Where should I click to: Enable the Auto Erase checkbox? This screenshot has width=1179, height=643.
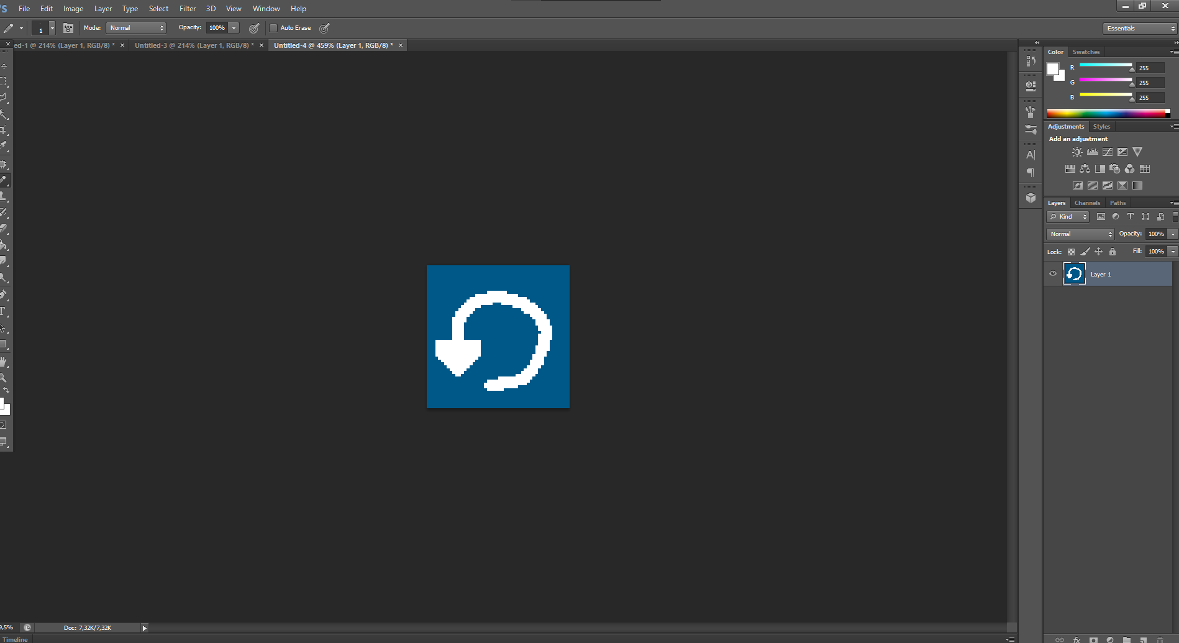coord(273,28)
